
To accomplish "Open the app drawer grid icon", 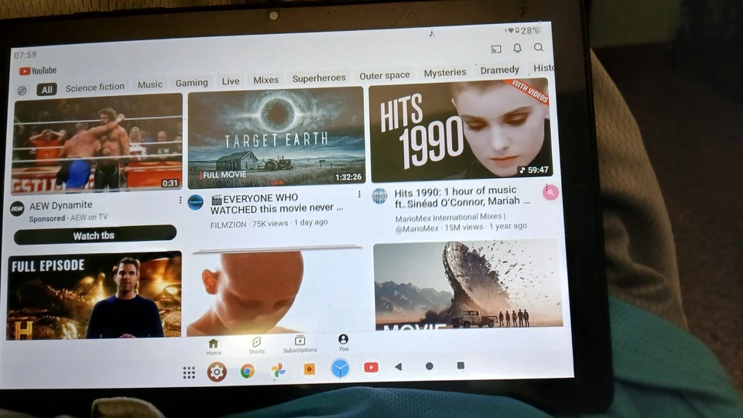I will (x=189, y=373).
